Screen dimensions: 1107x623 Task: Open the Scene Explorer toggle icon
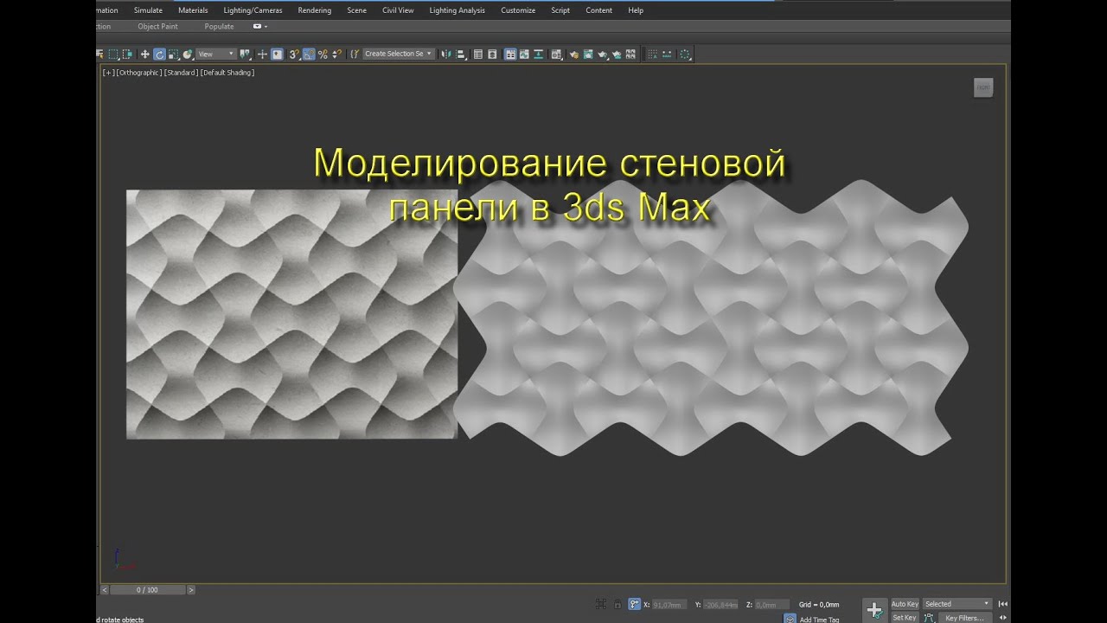(477, 54)
